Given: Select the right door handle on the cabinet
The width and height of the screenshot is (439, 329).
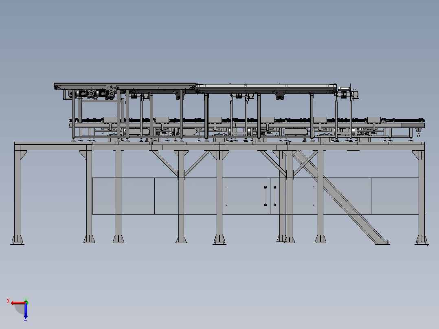Looking at the screenshot, I should click(274, 196).
